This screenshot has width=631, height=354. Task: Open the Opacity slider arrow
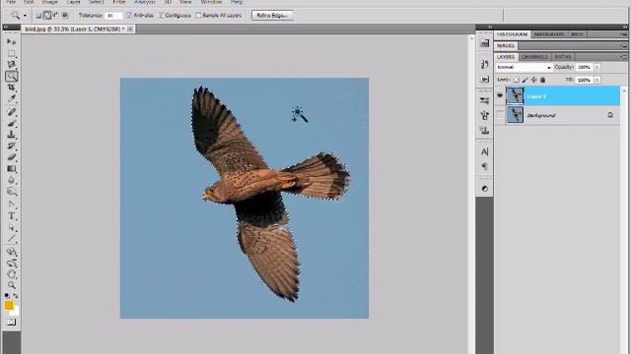597,67
